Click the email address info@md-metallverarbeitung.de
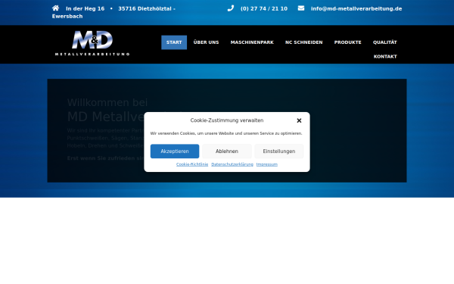Image resolution: width=454 pixels, height=284 pixels. point(356,8)
